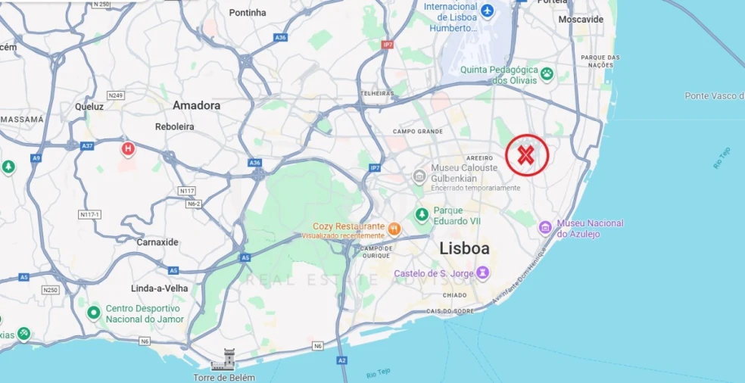The image size is (745, 383).
Task: Select the Quinta Pedagógica paw icon
Action: pos(547,74)
